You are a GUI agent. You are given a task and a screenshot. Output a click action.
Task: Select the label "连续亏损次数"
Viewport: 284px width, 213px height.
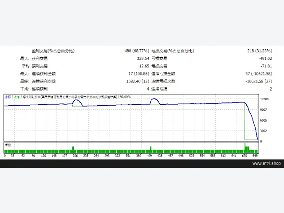(x=163, y=81)
